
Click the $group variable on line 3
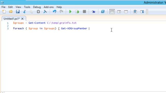[33, 28]
